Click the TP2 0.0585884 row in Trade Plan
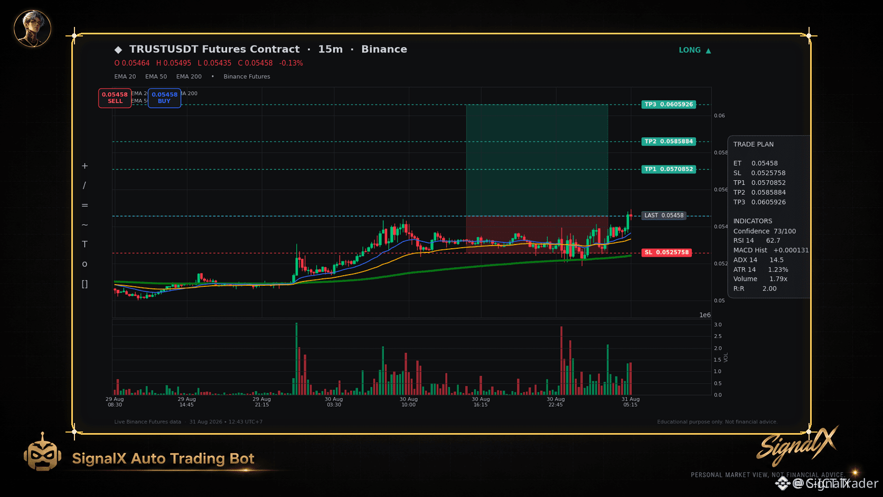The width and height of the screenshot is (883, 497). pyautogui.click(x=759, y=193)
